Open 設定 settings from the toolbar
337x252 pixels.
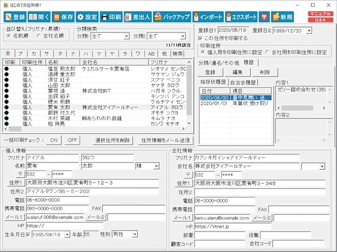coord(87,17)
